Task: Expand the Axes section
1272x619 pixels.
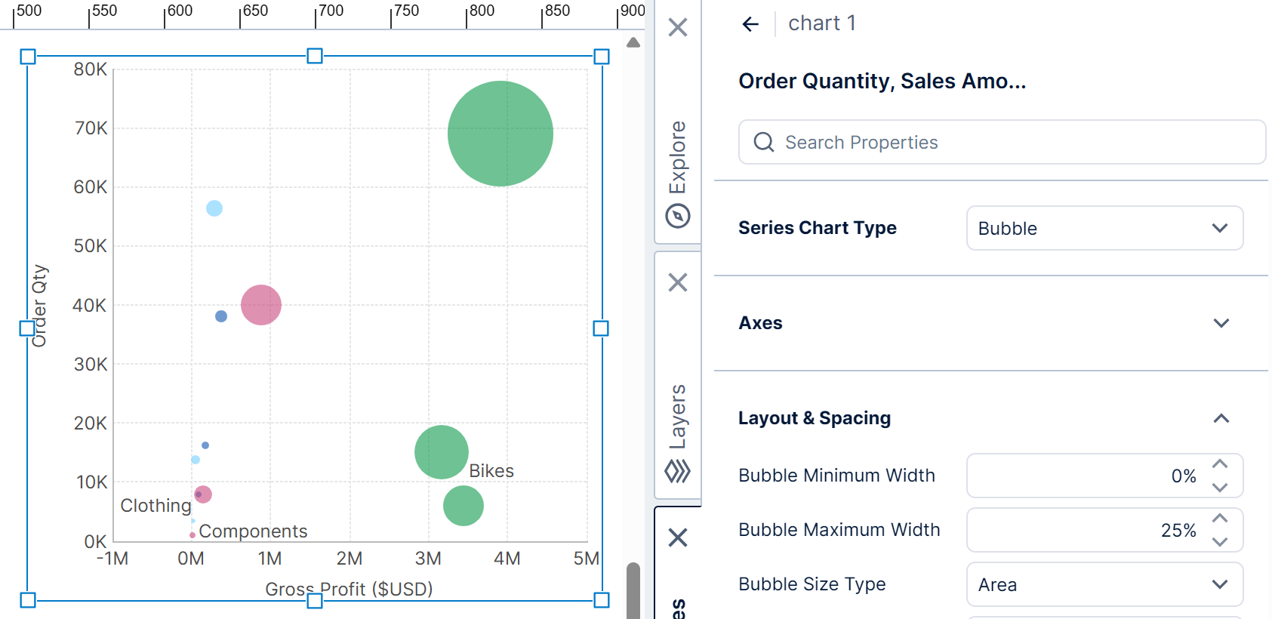Action: pos(1221,323)
